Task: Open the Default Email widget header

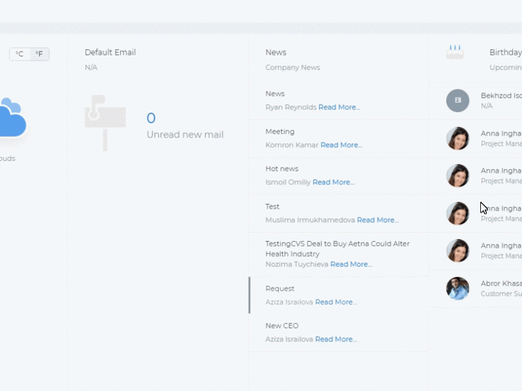Action: coord(110,52)
